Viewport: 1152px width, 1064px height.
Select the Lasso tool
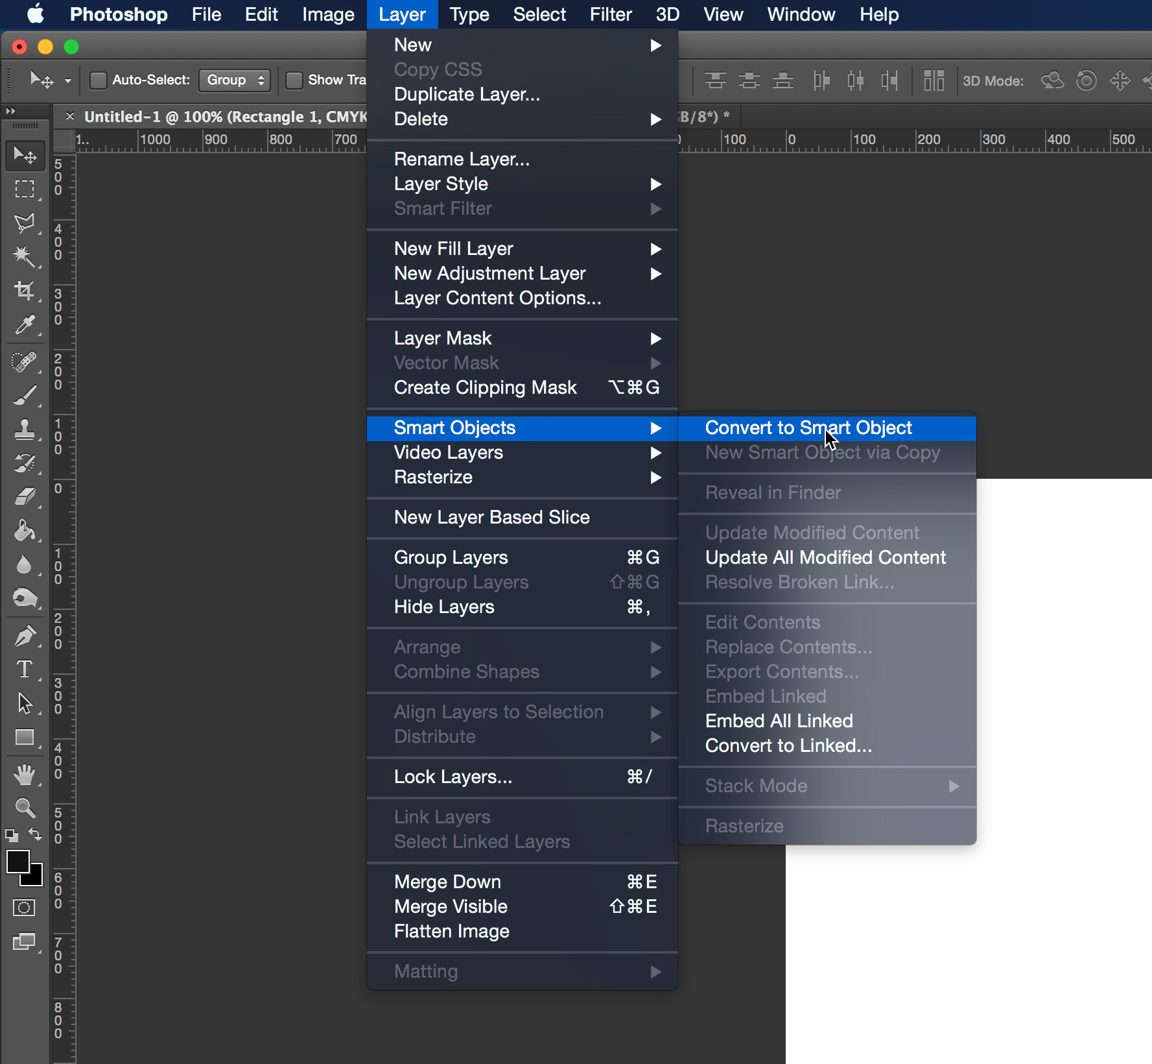25,224
